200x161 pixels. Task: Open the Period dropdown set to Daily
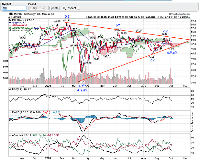click(x=37, y=8)
